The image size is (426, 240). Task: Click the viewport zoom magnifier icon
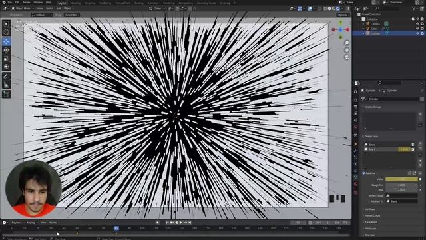pos(347,43)
